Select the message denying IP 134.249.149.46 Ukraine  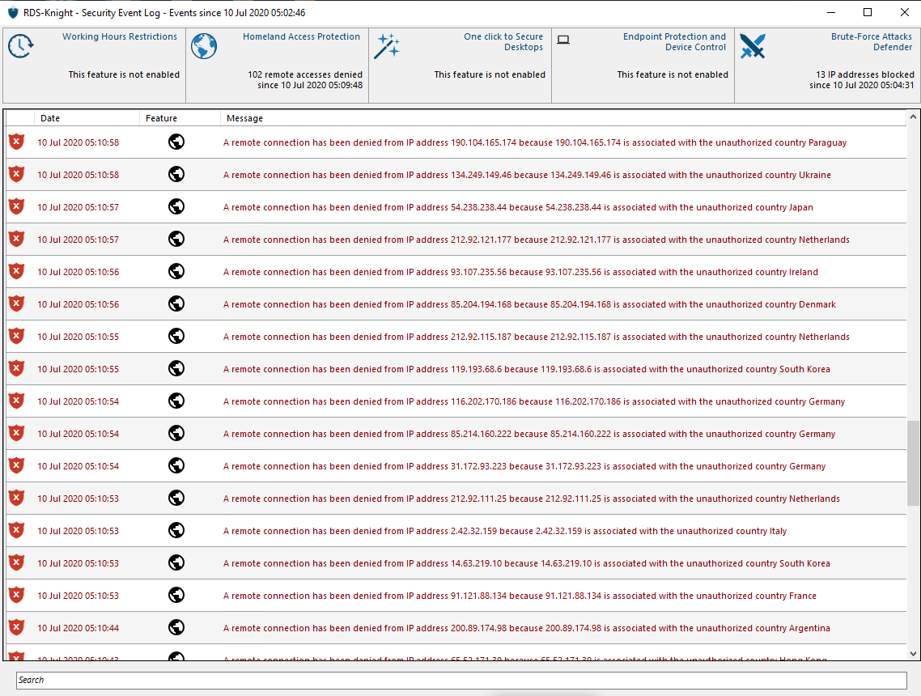click(527, 175)
